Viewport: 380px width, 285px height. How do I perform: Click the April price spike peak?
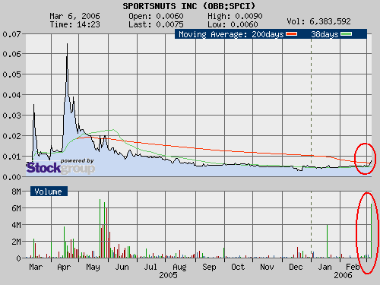tap(67, 44)
